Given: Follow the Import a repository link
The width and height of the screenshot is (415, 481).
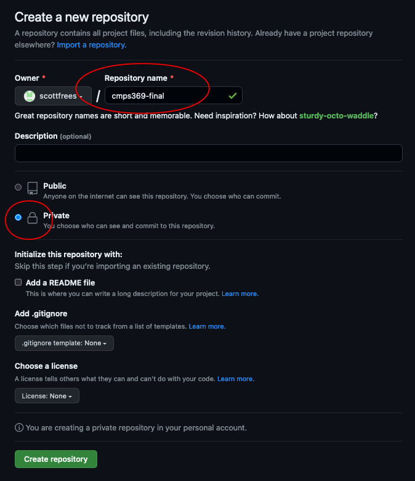Looking at the screenshot, I should click(x=92, y=45).
